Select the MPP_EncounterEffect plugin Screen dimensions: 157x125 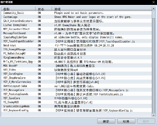76,29
